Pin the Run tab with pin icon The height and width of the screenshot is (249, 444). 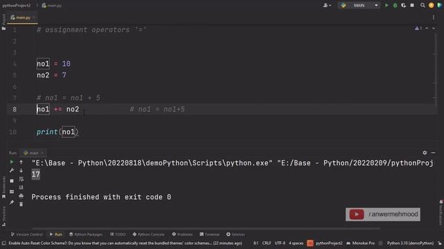pyautogui.click(x=12, y=202)
